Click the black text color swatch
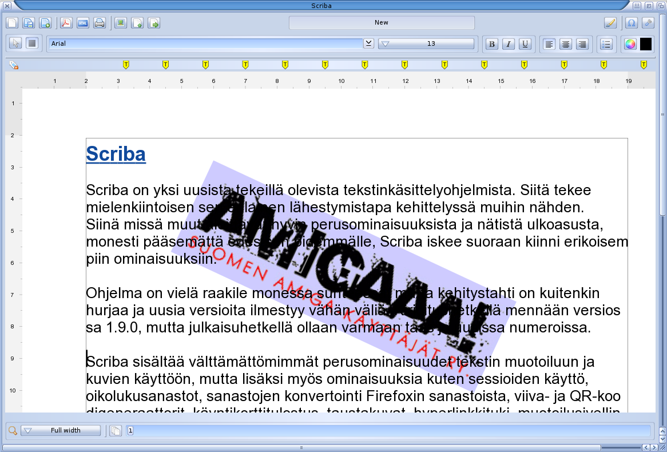 pyautogui.click(x=646, y=44)
